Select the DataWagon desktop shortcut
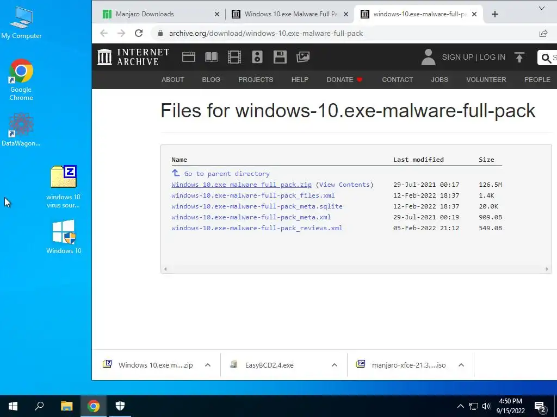The width and height of the screenshot is (557, 417). tap(21, 129)
